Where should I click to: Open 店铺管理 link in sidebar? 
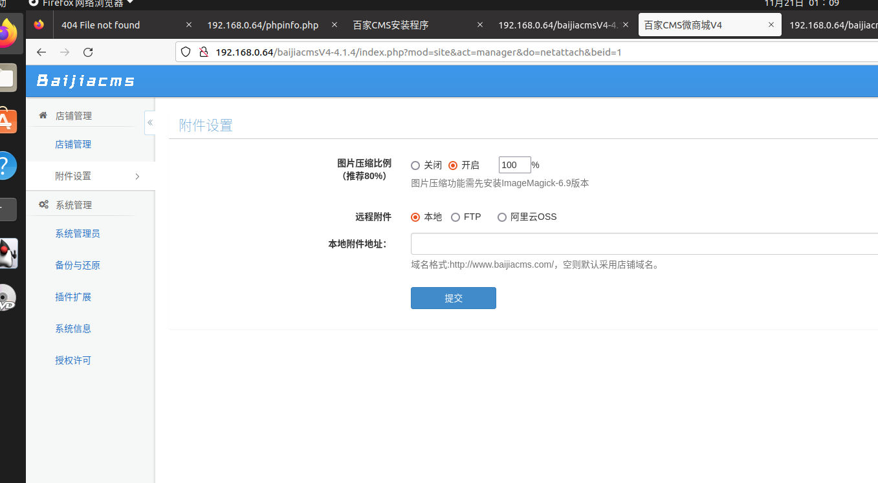click(73, 144)
